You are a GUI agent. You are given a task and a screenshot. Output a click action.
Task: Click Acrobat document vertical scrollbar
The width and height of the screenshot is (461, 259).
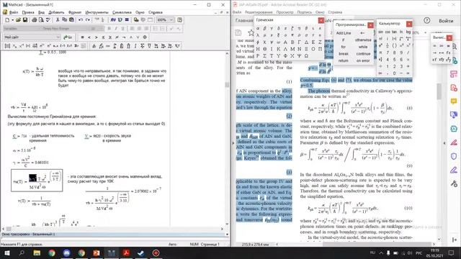(x=439, y=91)
